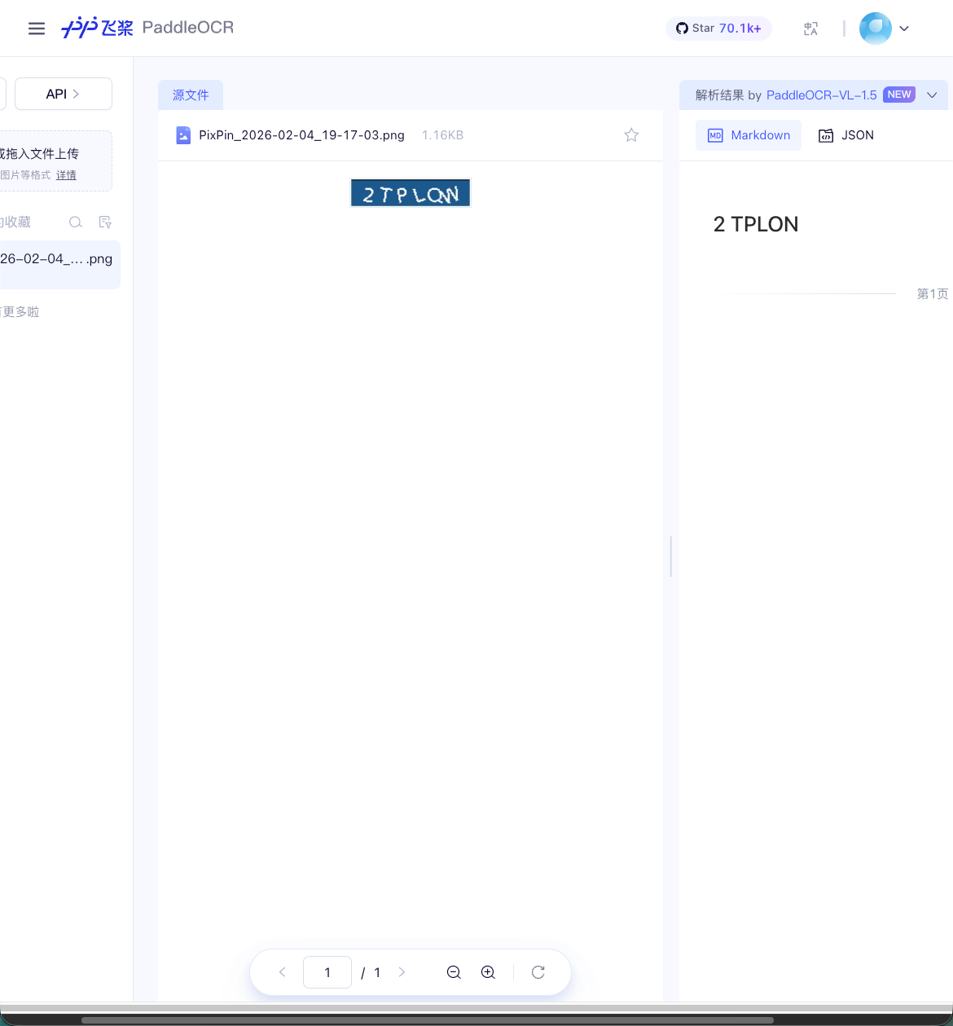
Task: Click the captcha image 2TPLON
Action: tap(411, 193)
